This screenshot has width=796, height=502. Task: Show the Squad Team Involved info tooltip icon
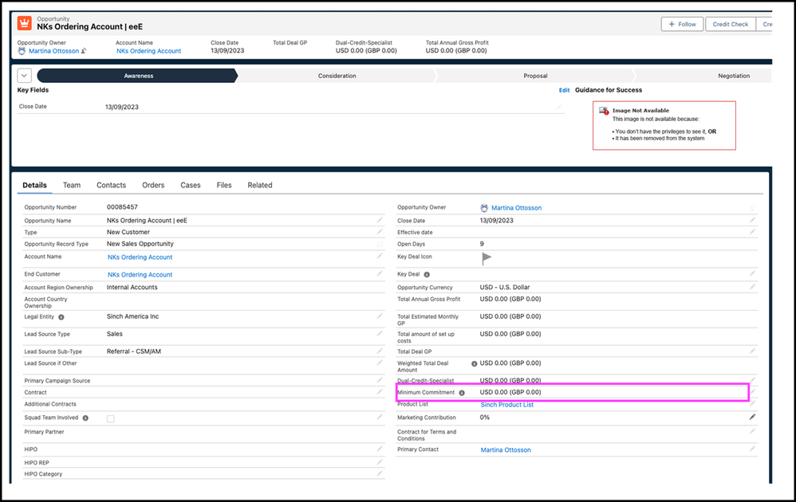[x=85, y=418]
